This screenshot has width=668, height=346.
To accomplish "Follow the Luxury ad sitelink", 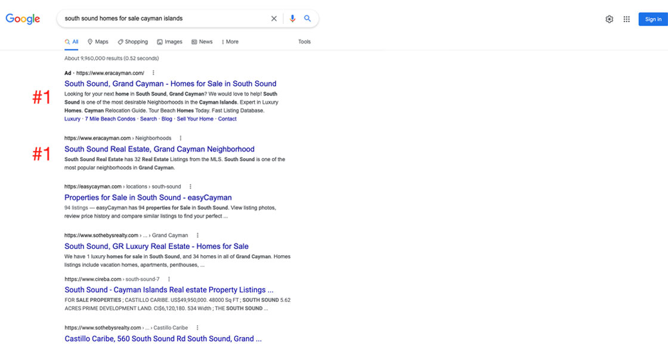I will (72, 119).
